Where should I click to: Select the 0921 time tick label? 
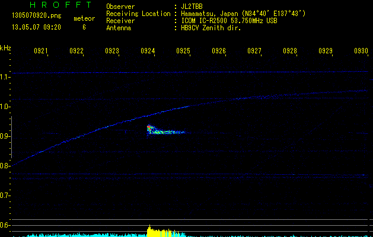click(41, 52)
